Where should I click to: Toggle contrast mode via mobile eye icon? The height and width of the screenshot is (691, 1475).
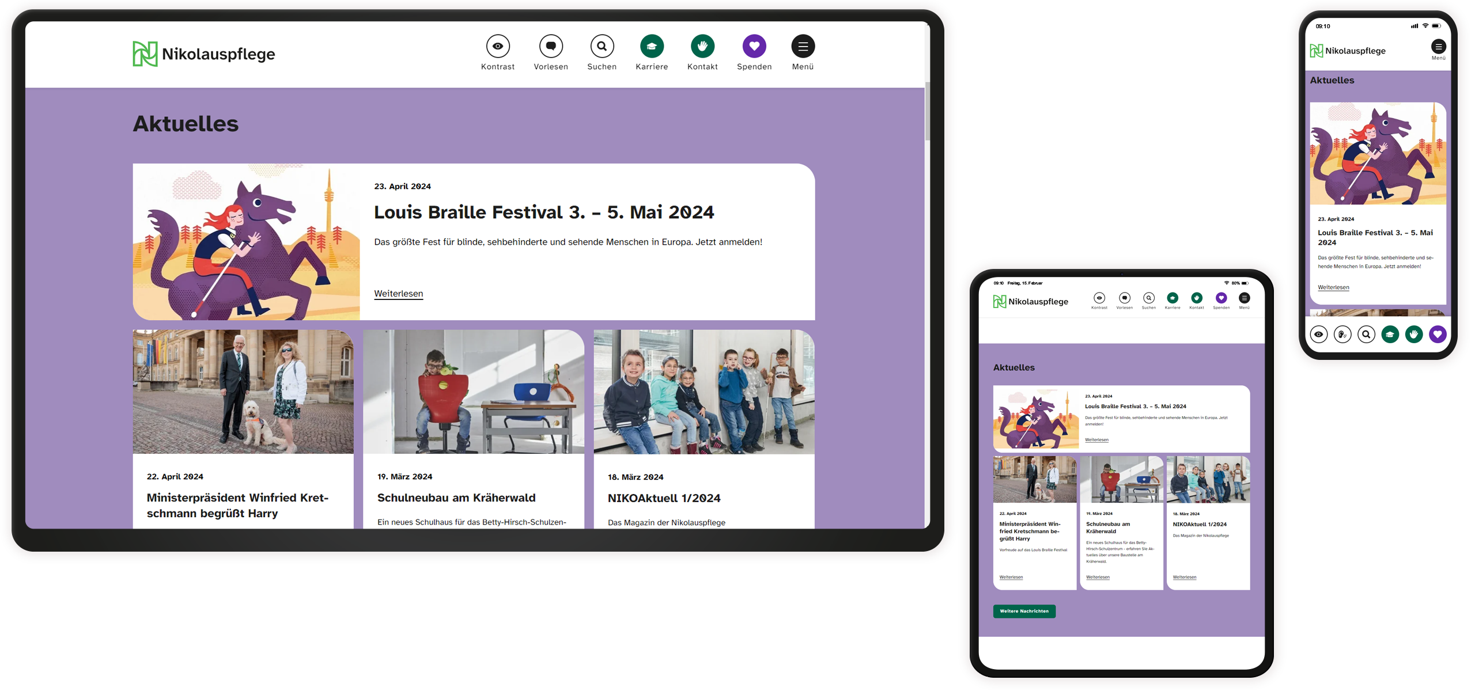(1319, 334)
